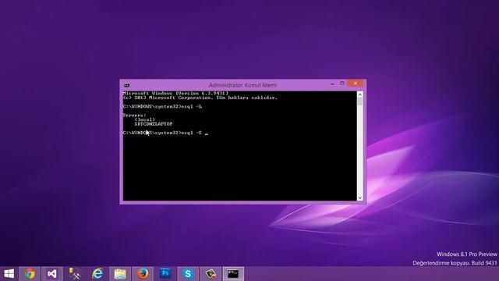Open Visual Studio from taskbar

tap(52, 274)
